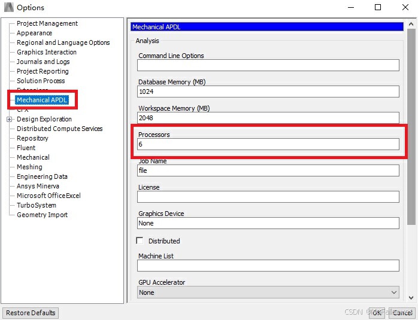Open Fluent options
The width and height of the screenshot is (418, 320).
(x=26, y=148)
